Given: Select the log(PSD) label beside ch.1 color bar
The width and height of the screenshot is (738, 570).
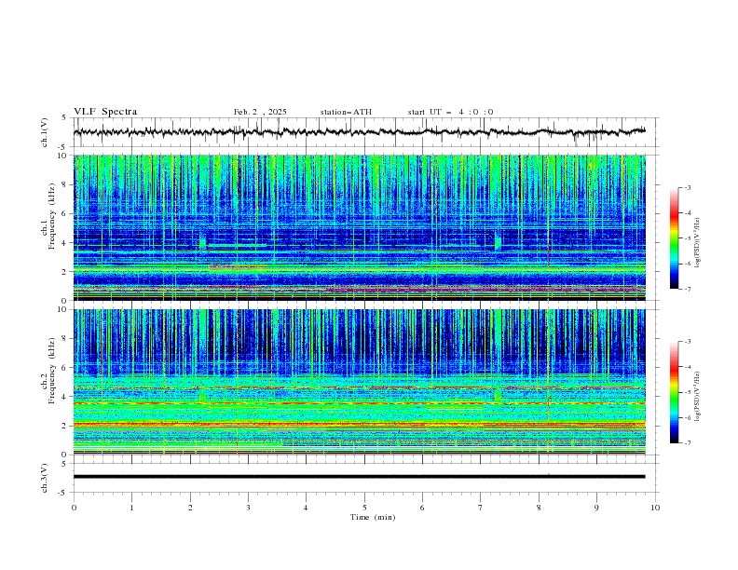Looking at the screenshot, I should click(x=697, y=243).
